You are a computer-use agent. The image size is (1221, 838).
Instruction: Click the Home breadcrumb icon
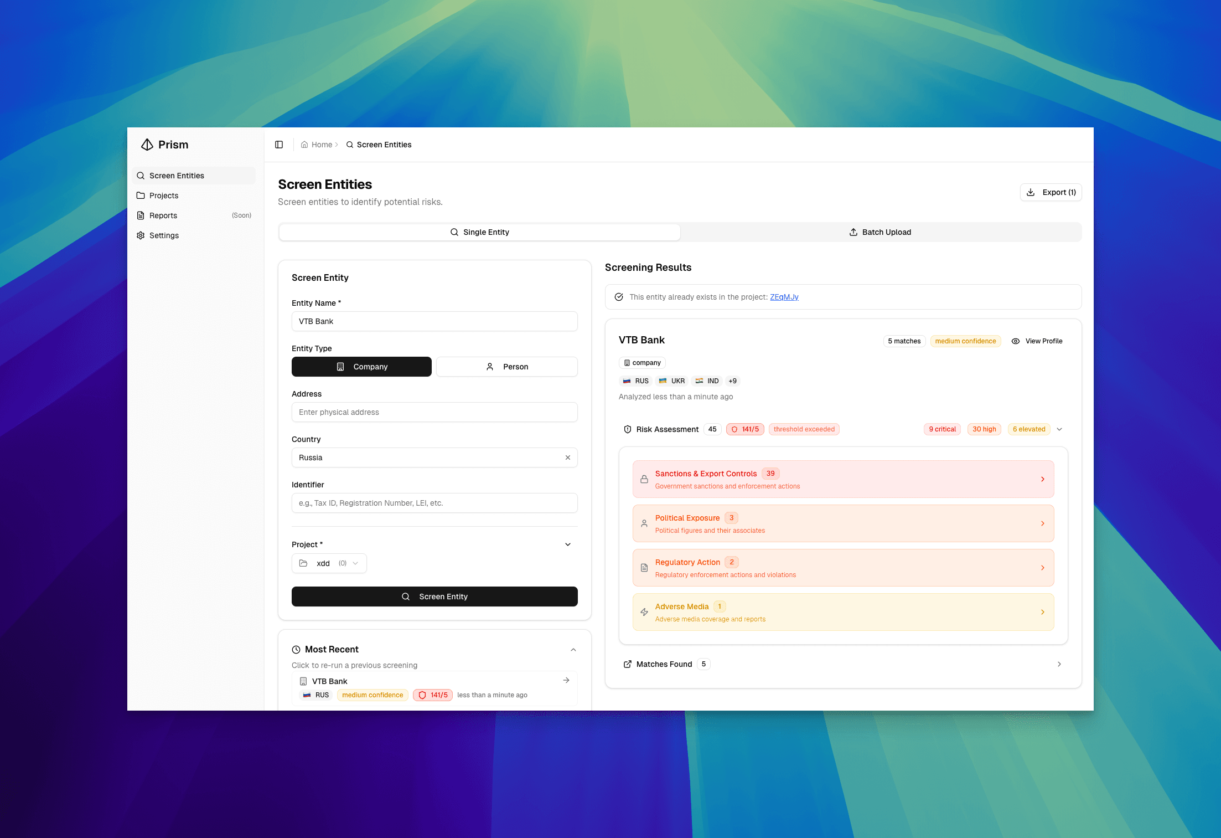click(x=304, y=145)
